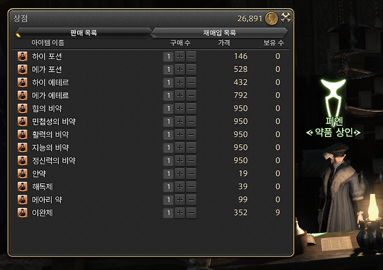Viewport: 383px width, 270px height.
Task: Click the gold gil coin icon
Action: click(x=271, y=19)
